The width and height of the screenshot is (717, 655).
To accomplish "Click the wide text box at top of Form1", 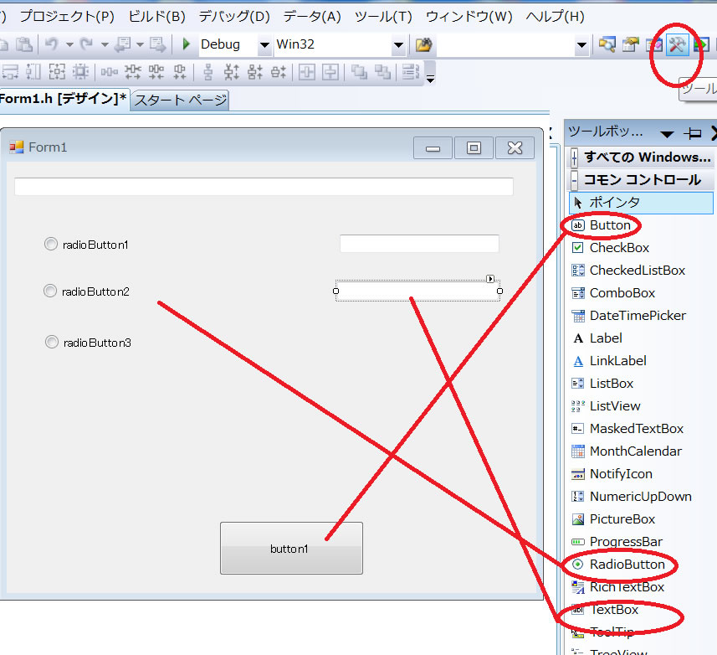I will pyautogui.click(x=264, y=187).
